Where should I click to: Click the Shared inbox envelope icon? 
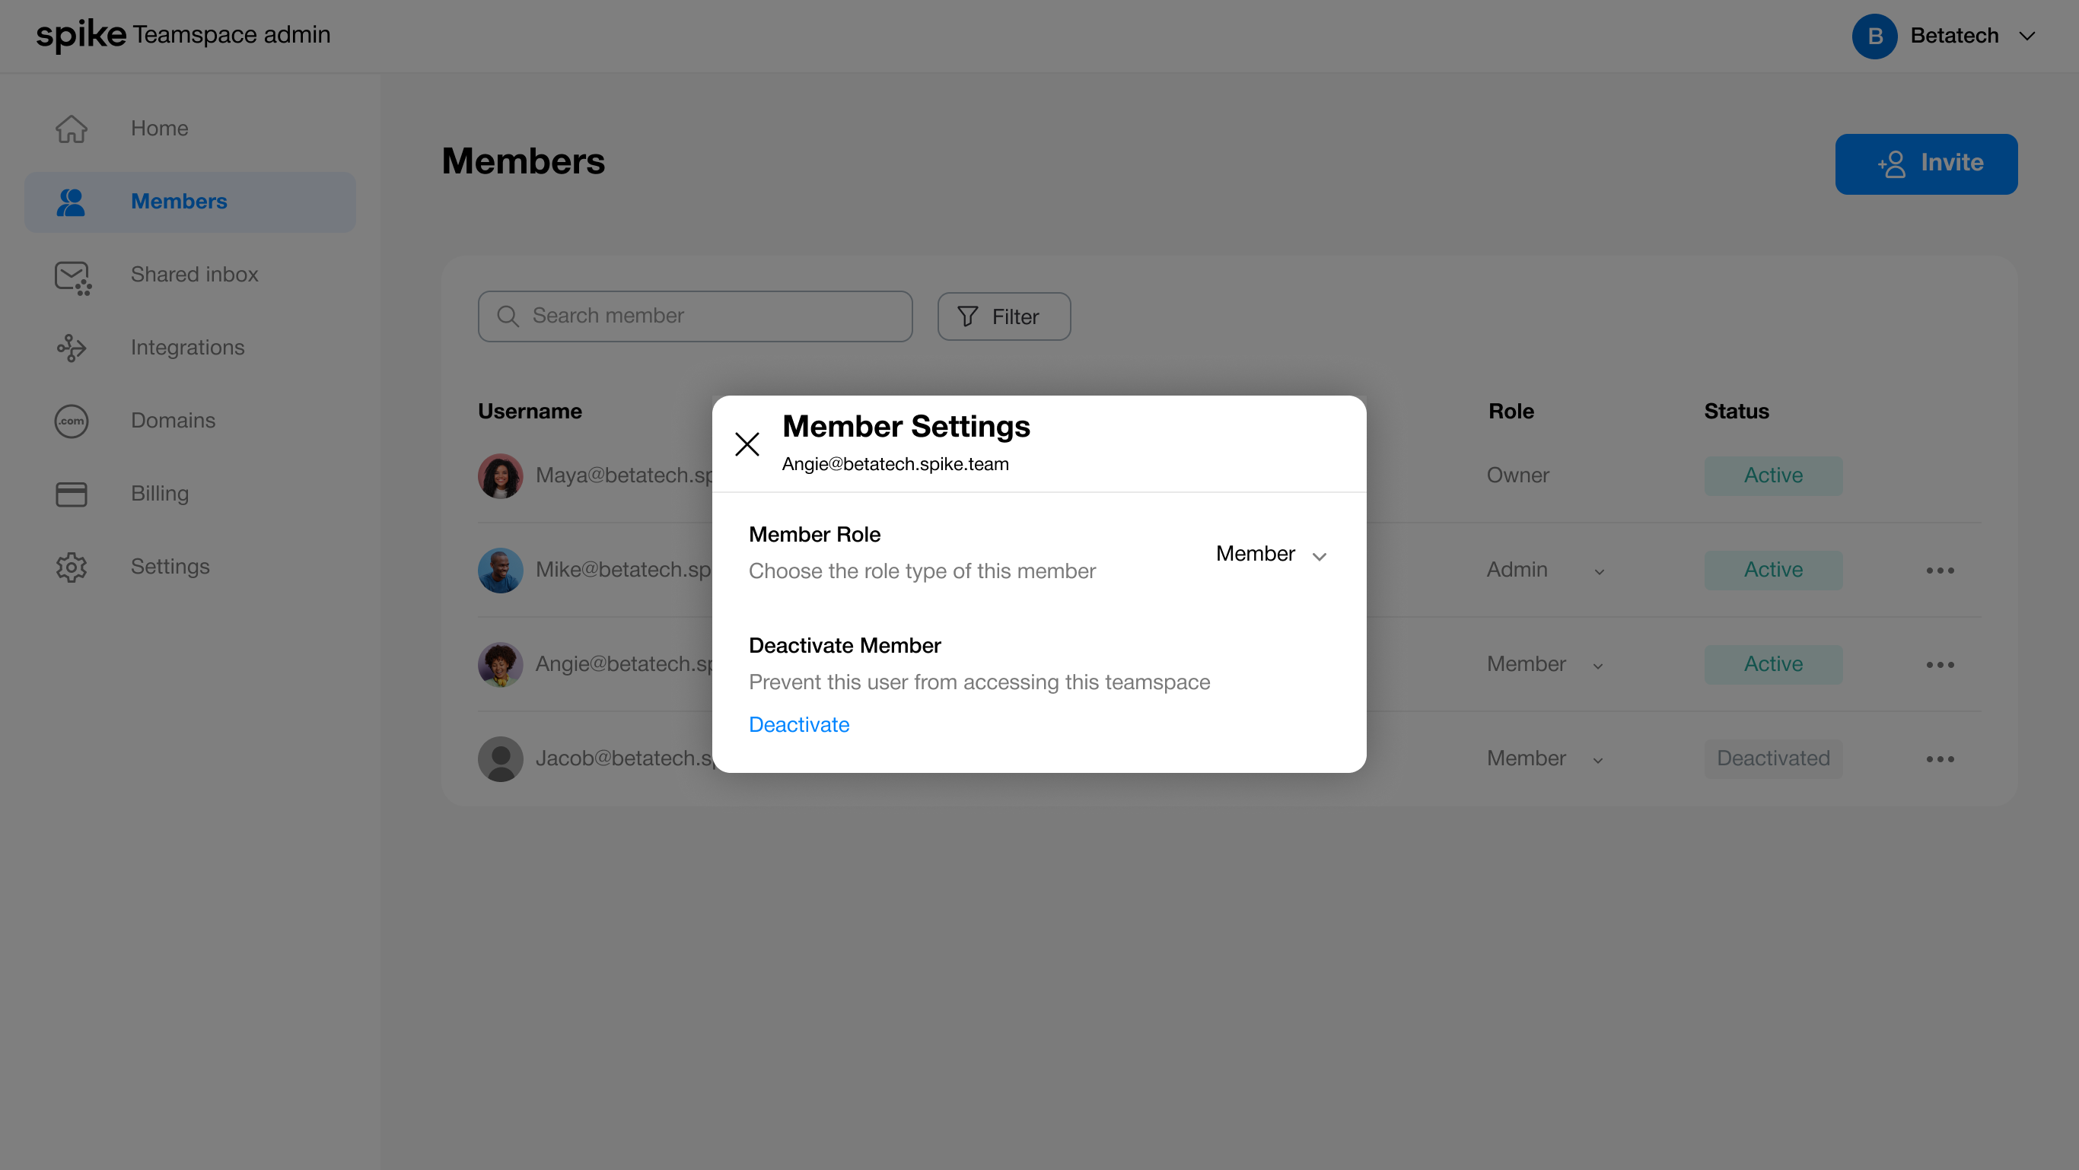coord(72,276)
